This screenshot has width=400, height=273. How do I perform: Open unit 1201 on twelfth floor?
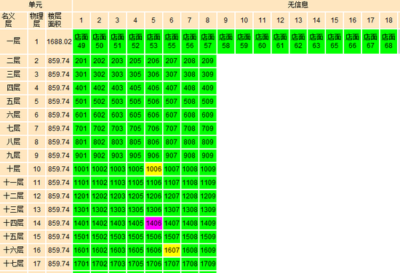(81, 196)
